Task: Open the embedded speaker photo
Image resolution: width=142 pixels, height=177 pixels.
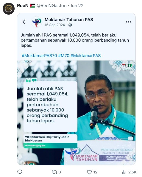Action: tap(76, 113)
